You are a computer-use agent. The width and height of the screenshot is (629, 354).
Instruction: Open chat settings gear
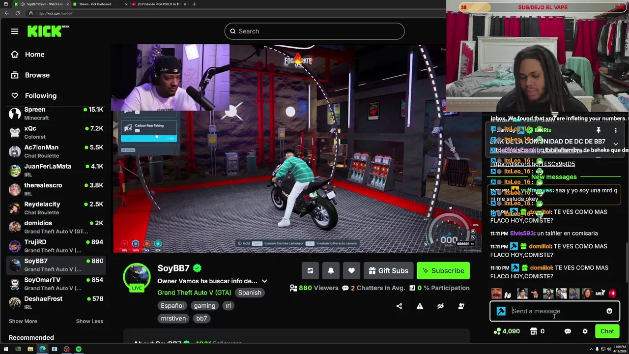point(585,331)
